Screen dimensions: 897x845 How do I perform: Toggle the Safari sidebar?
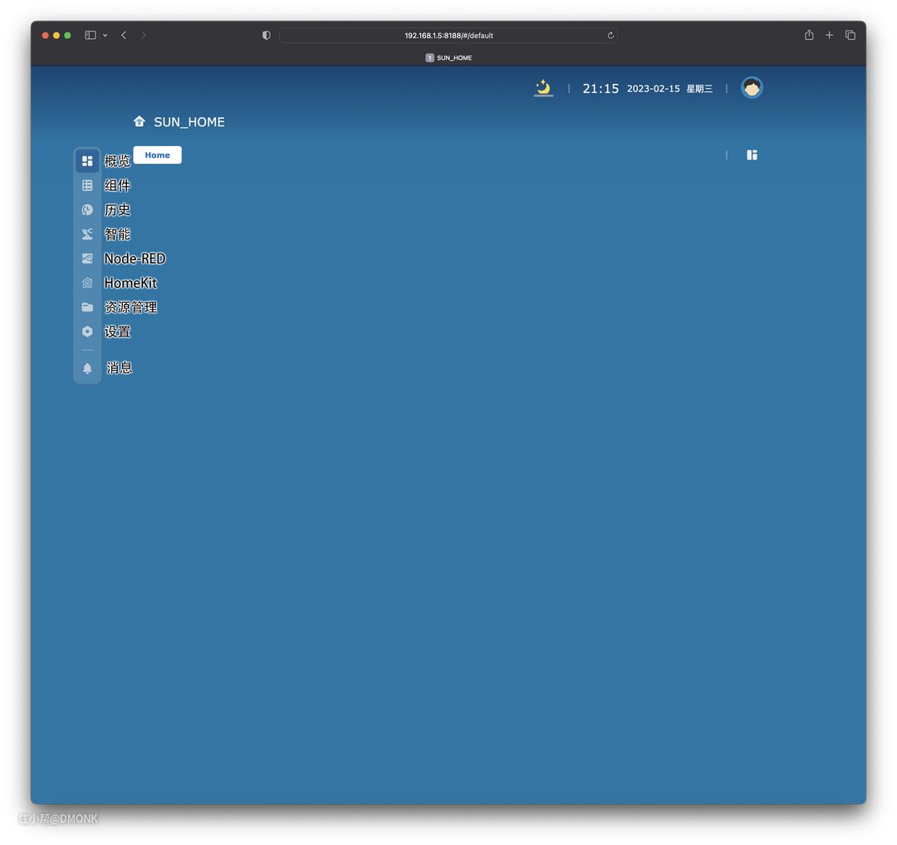point(91,36)
